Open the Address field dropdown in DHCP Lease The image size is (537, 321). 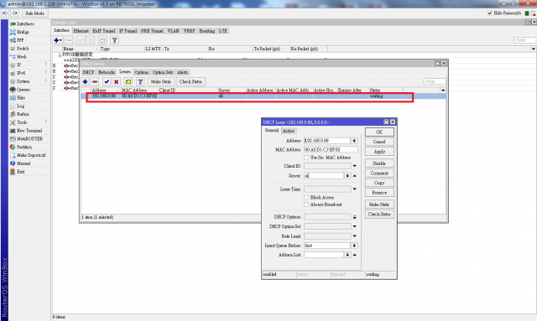pos(354,141)
